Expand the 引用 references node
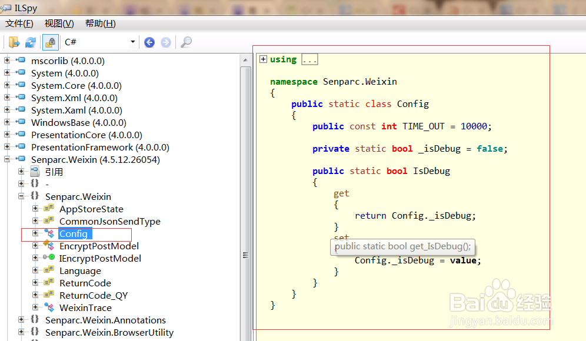The height and width of the screenshot is (341, 586). [x=21, y=171]
